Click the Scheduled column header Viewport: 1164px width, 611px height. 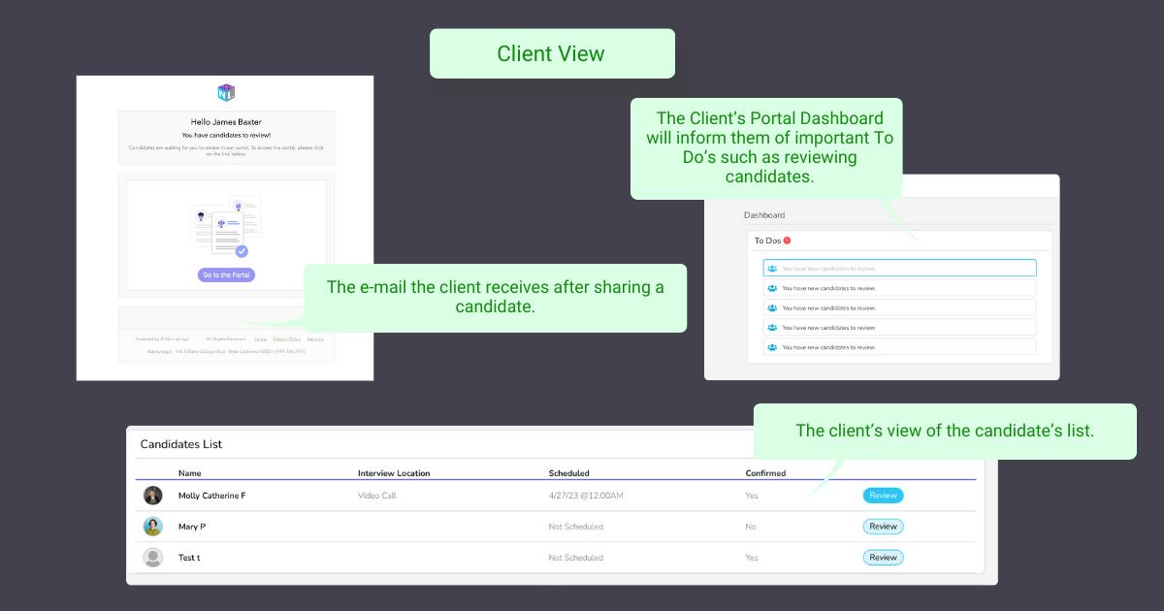568,473
